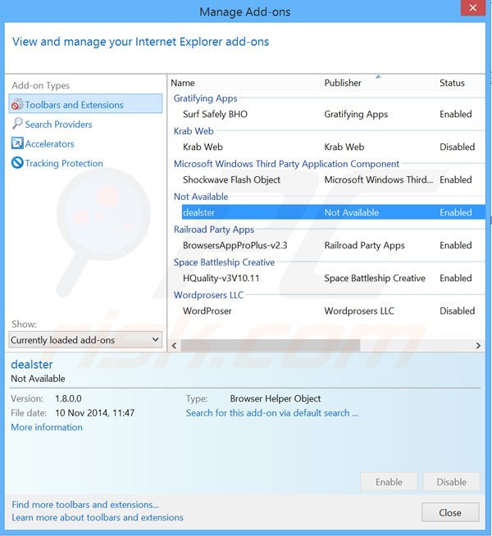
Task: Open Find more toolbars and extensions link
Action: (85, 505)
